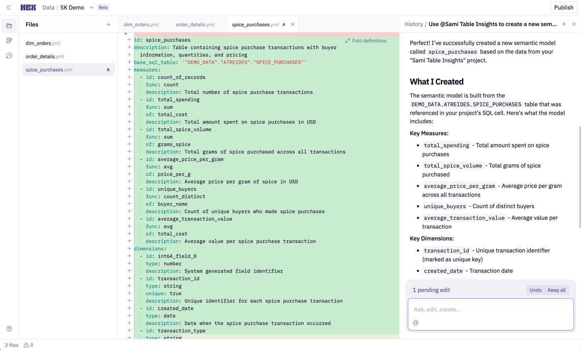The image size is (581, 350).
Task: Open the SK Demo project dropdown
Action: (x=92, y=7)
